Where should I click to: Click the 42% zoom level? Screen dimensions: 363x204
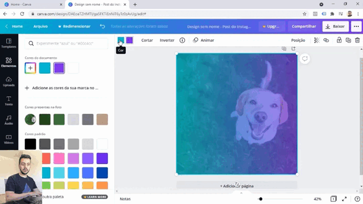[x=317, y=199]
